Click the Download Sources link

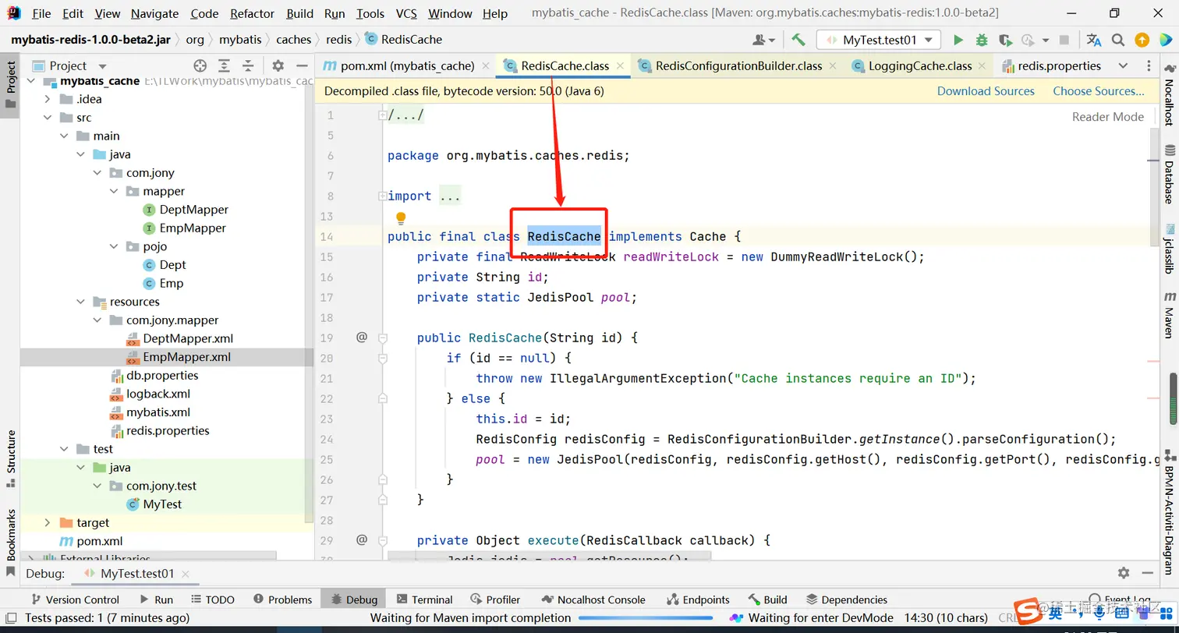click(986, 91)
